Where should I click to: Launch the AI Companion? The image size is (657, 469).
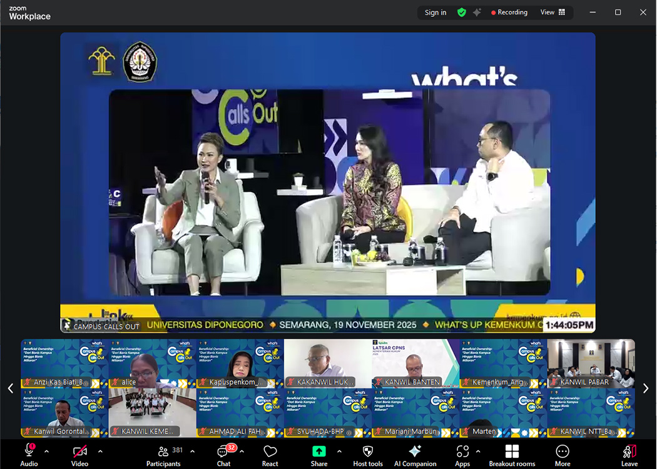(x=415, y=455)
